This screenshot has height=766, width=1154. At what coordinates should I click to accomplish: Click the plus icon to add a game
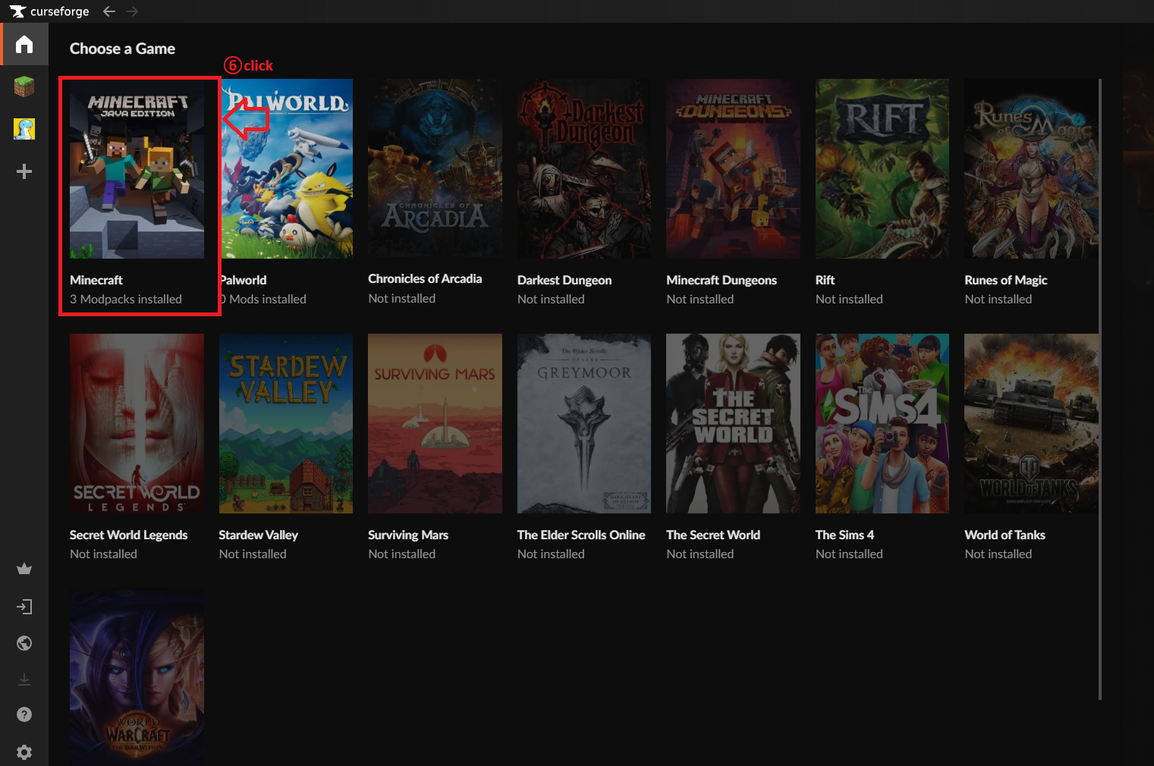pos(24,171)
